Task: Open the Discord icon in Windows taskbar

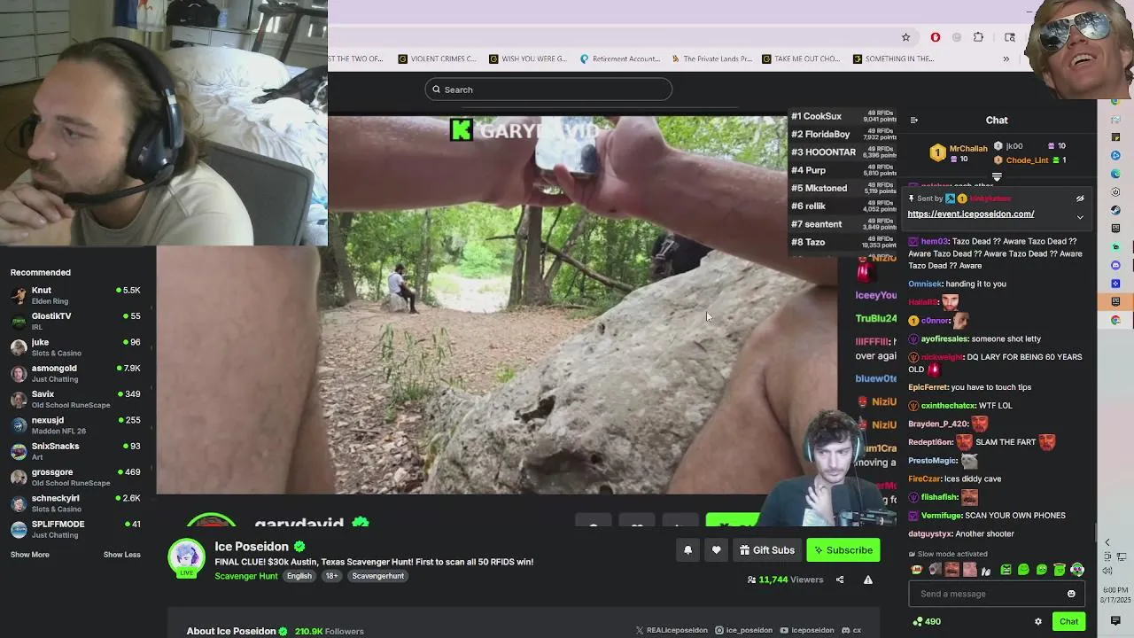Action: click(1115, 265)
